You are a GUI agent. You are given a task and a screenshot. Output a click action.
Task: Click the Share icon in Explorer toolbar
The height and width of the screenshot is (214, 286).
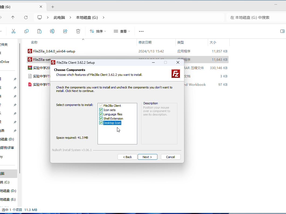pos(65,31)
